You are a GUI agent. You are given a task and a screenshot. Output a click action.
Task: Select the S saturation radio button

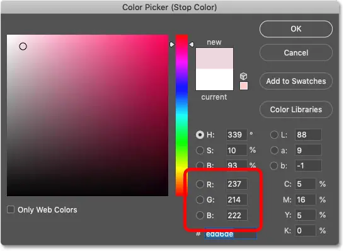click(x=200, y=151)
